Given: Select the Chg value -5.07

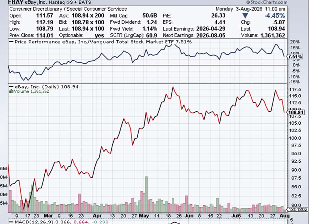Looking at the screenshot, I should tap(278, 22).
